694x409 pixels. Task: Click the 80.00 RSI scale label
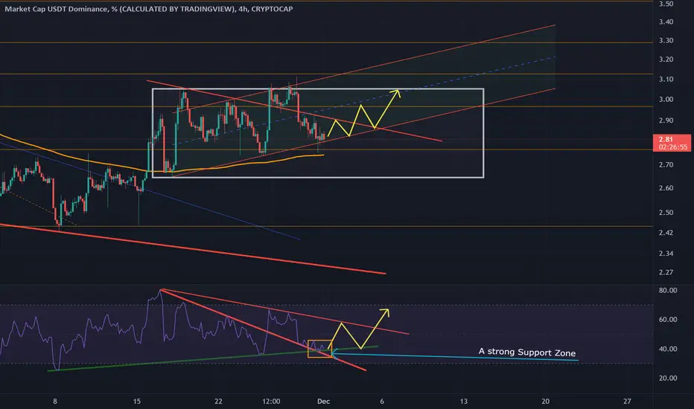(668, 291)
